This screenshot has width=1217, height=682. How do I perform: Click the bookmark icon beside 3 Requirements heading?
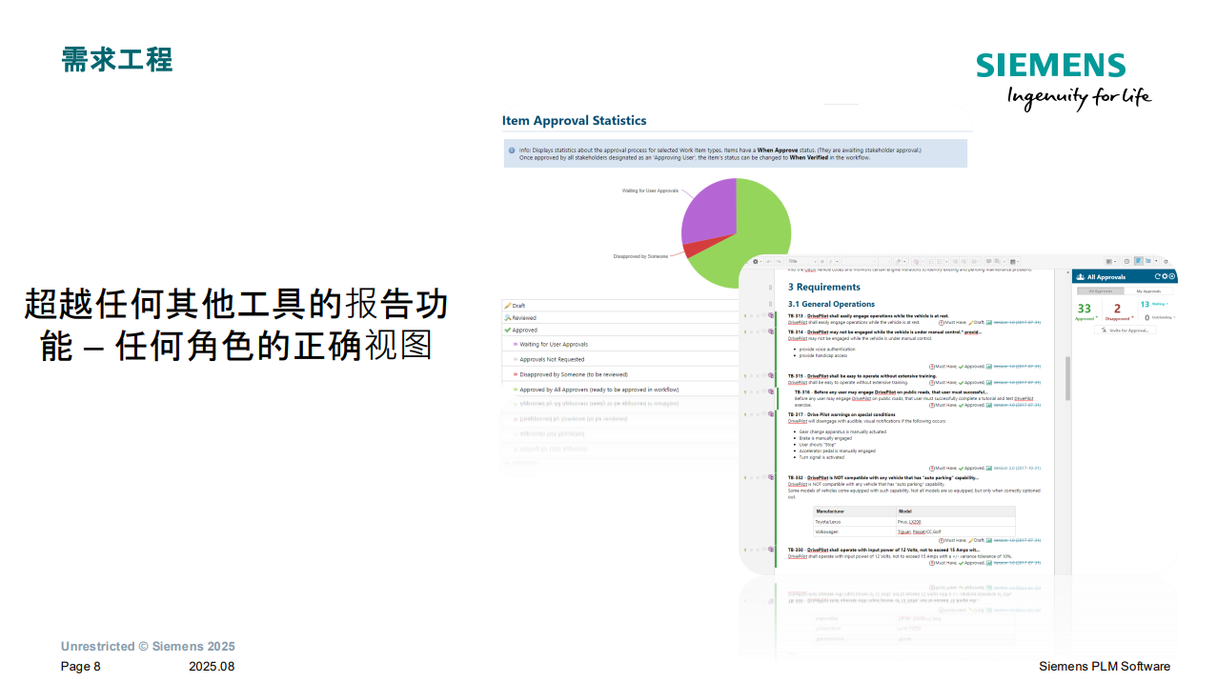pyautogui.click(x=770, y=287)
